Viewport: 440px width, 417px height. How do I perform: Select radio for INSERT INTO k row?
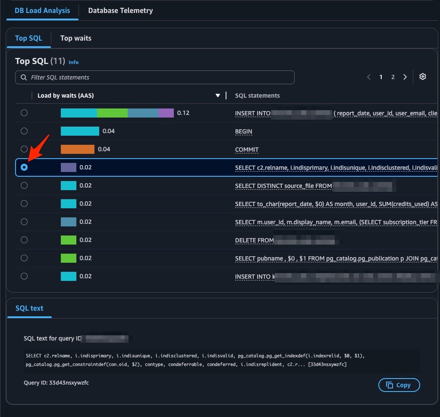coord(24,276)
